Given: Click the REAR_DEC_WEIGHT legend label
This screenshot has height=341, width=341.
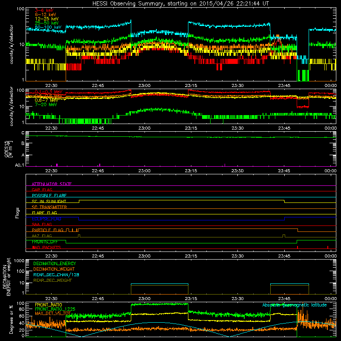Looking at the screenshot, I should pyautogui.click(x=52, y=280).
